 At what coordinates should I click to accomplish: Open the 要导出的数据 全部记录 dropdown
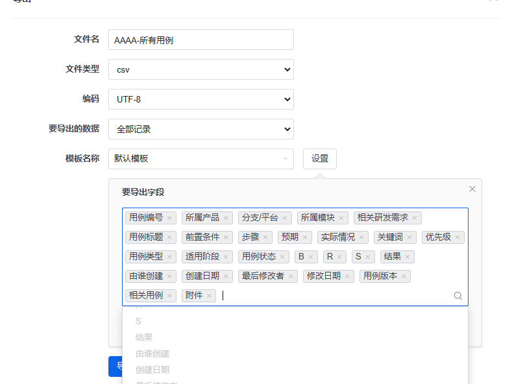coord(201,129)
